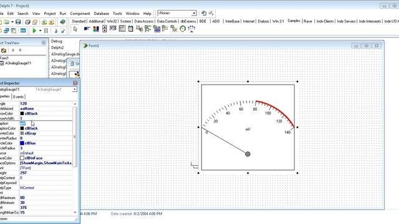Viewport: 399px width, 224px height.
Task: Open the Component menu
Action: (80, 14)
